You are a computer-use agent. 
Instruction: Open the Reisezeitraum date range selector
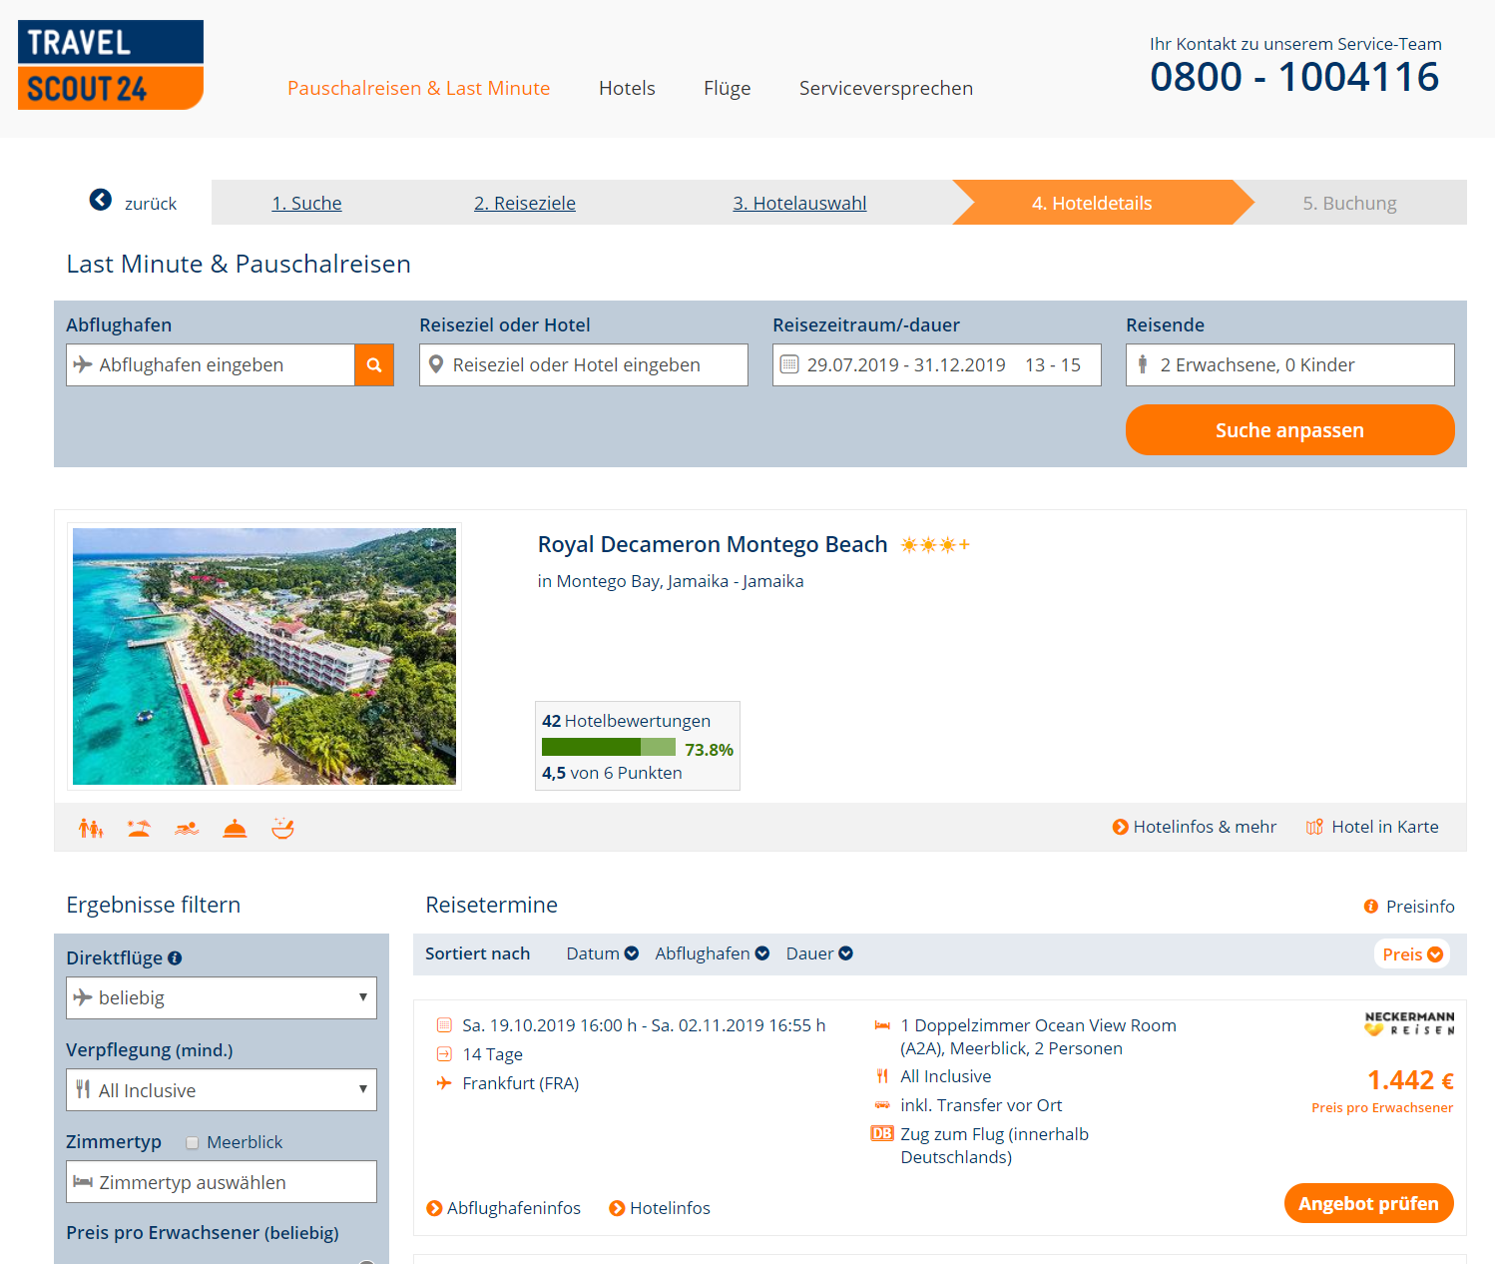[x=936, y=365]
